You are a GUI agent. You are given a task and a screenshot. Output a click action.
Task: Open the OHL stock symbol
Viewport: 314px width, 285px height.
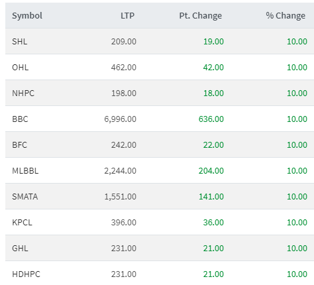point(21,68)
